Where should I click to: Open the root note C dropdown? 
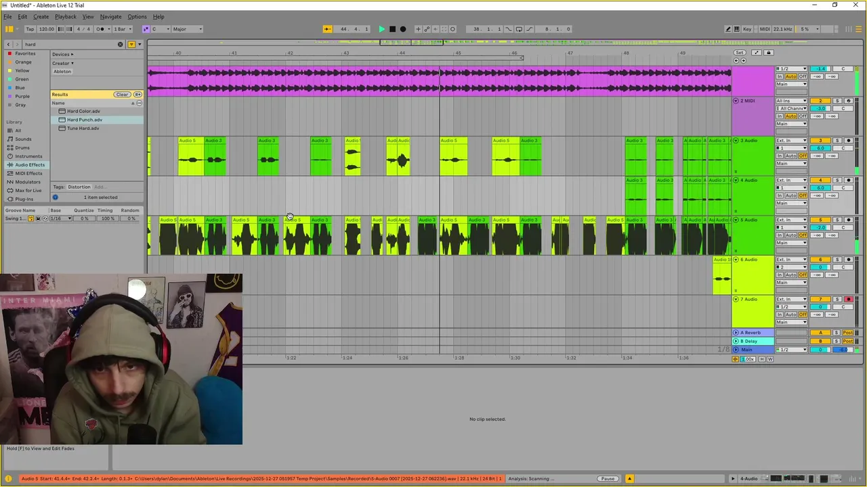(160, 29)
